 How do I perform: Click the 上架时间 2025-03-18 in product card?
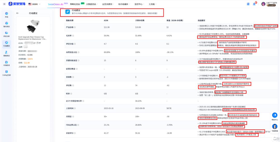coord(32,67)
